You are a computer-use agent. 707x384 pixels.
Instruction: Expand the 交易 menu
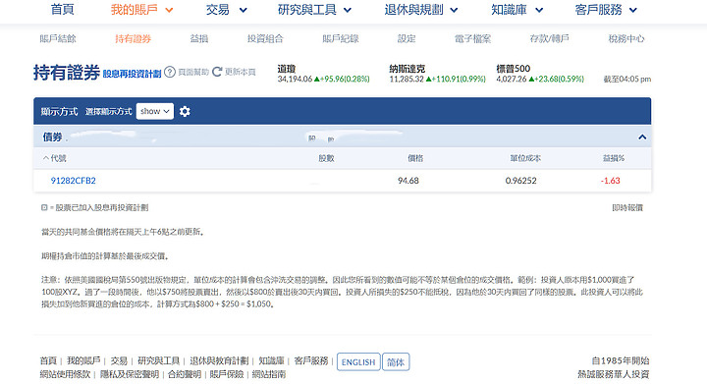pyautogui.click(x=227, y=10)
